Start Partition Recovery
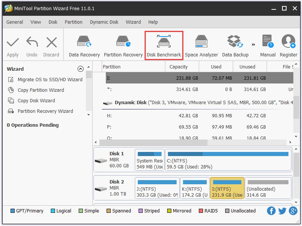 [x=123, y=45]
